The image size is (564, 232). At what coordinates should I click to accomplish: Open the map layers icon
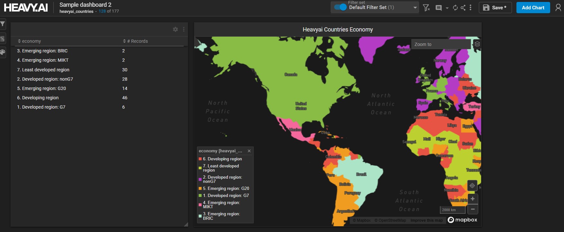(x=477, y=44)
